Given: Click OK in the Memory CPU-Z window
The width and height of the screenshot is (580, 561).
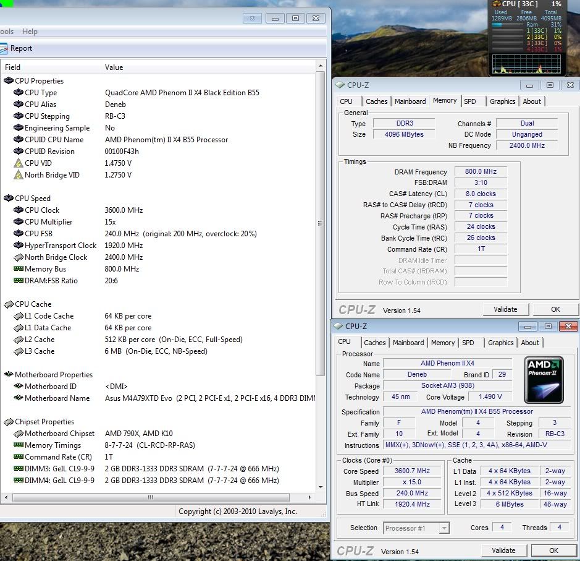Looking at the screenshot, I should 555,309.
